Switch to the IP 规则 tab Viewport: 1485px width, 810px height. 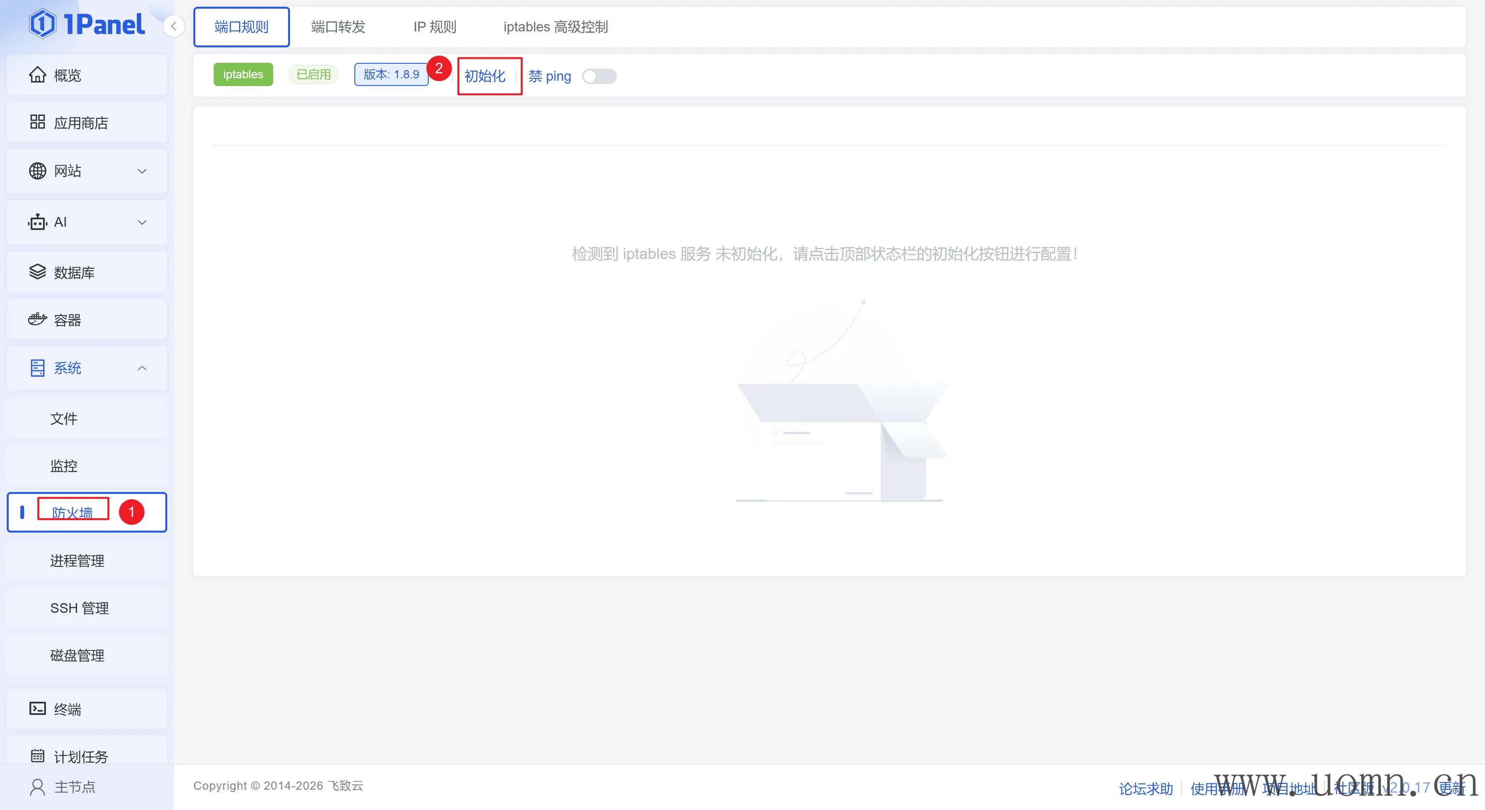(x=435, y=27)
